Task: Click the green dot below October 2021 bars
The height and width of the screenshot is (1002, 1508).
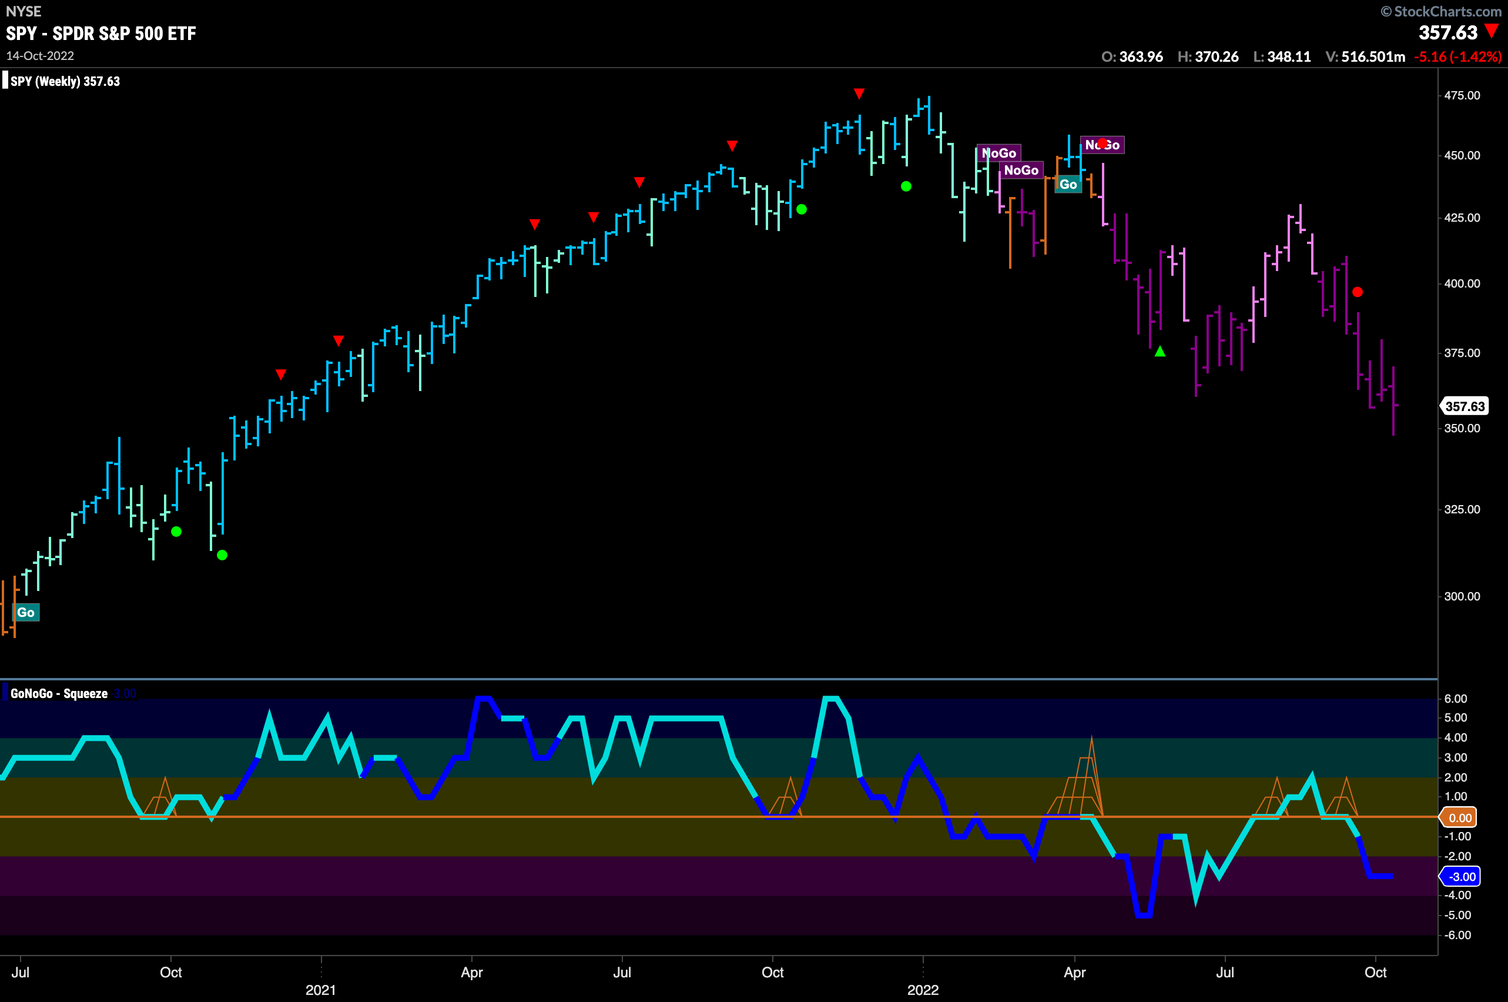Action: tap(802, 209)
